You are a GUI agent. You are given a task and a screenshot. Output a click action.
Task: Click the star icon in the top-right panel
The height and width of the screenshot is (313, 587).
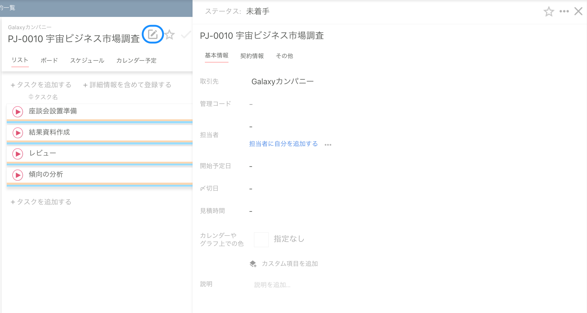(x=549, y=11)
